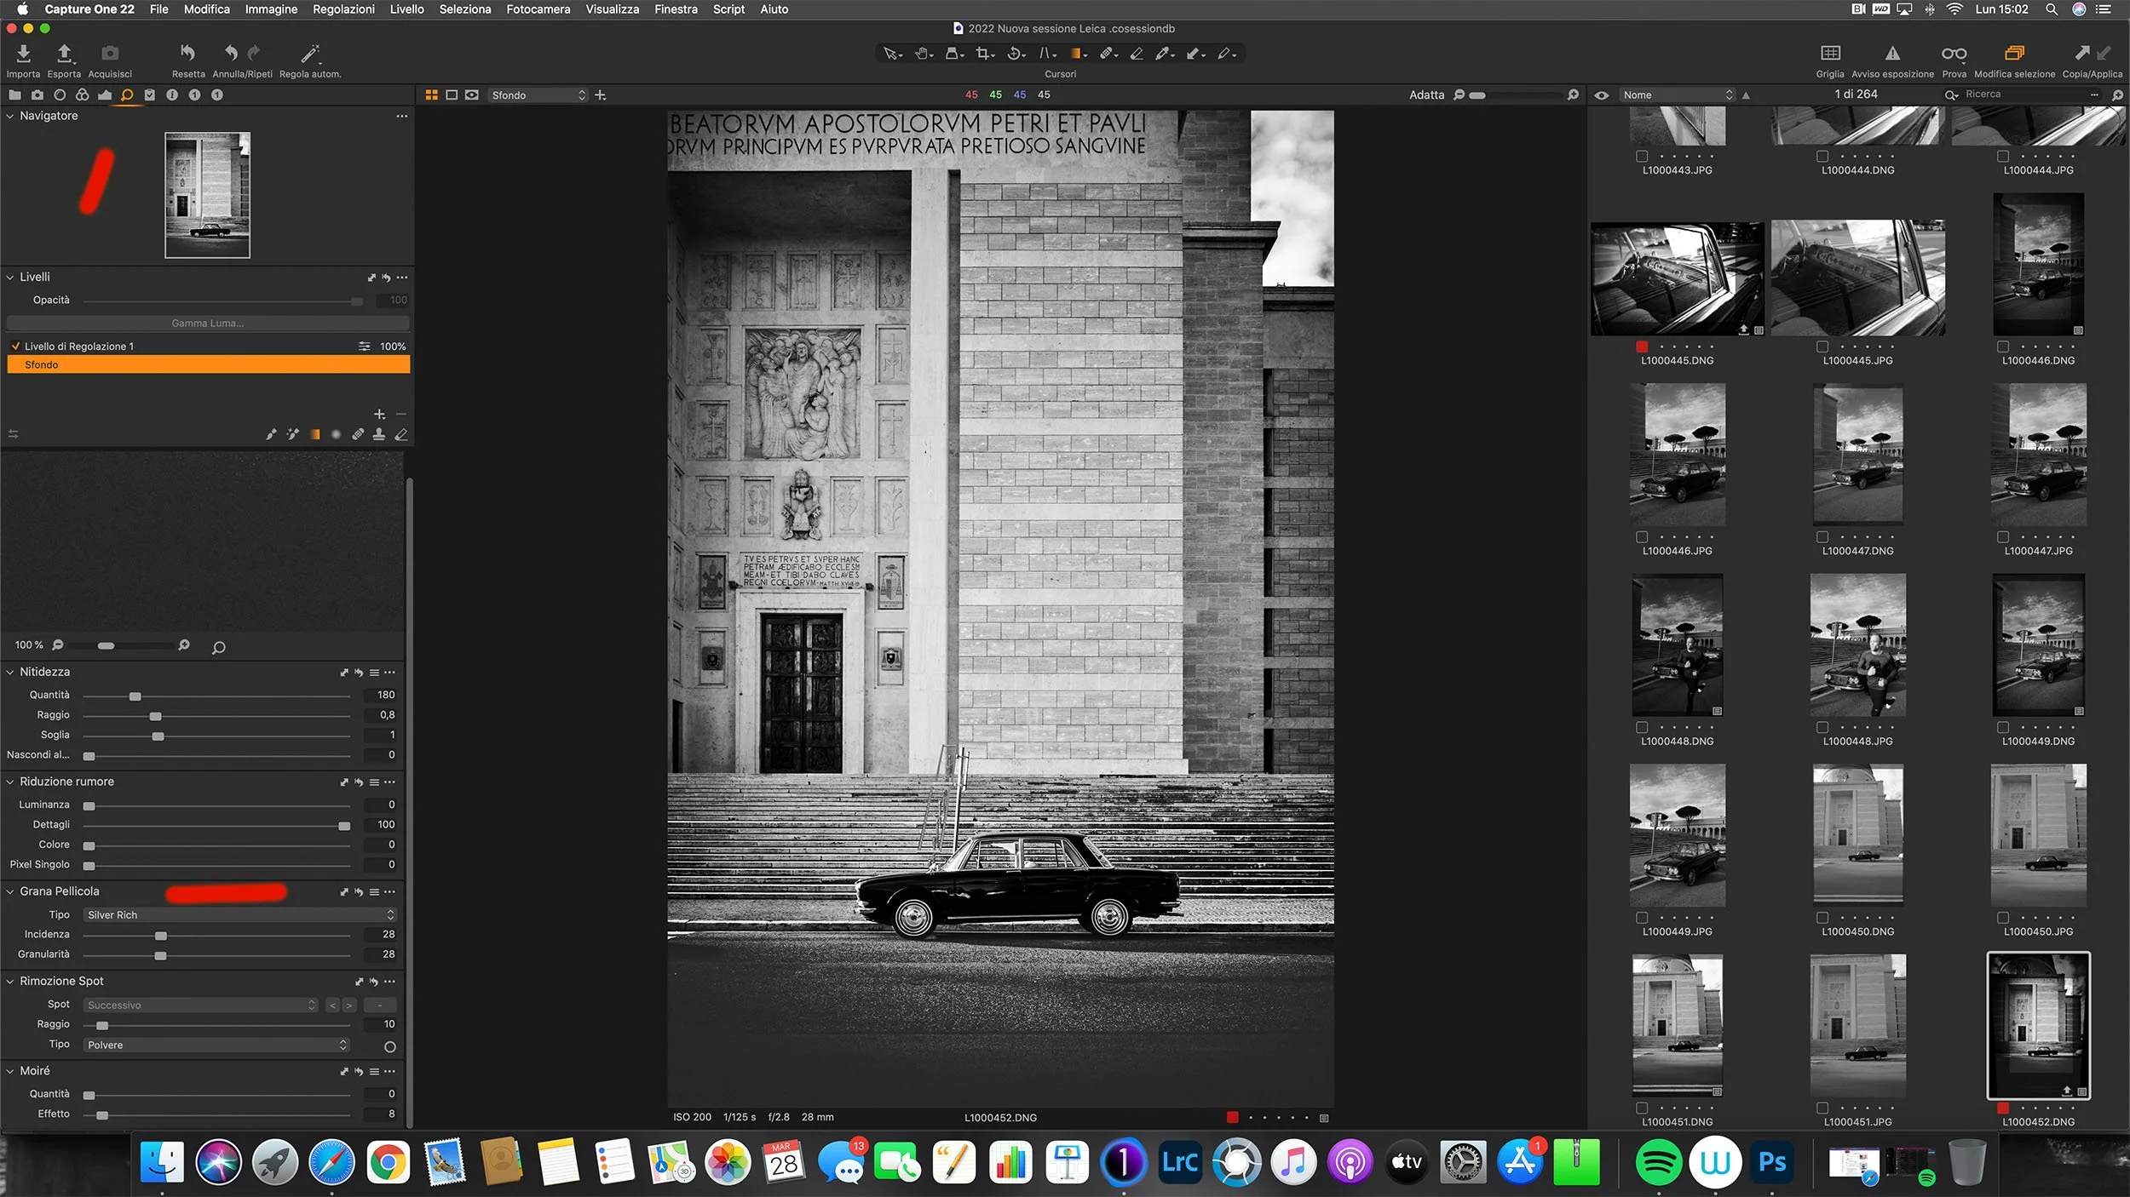Click the Nitidezza Quantità slider
Viewport: 2130px width, 1197px height.
135,696
